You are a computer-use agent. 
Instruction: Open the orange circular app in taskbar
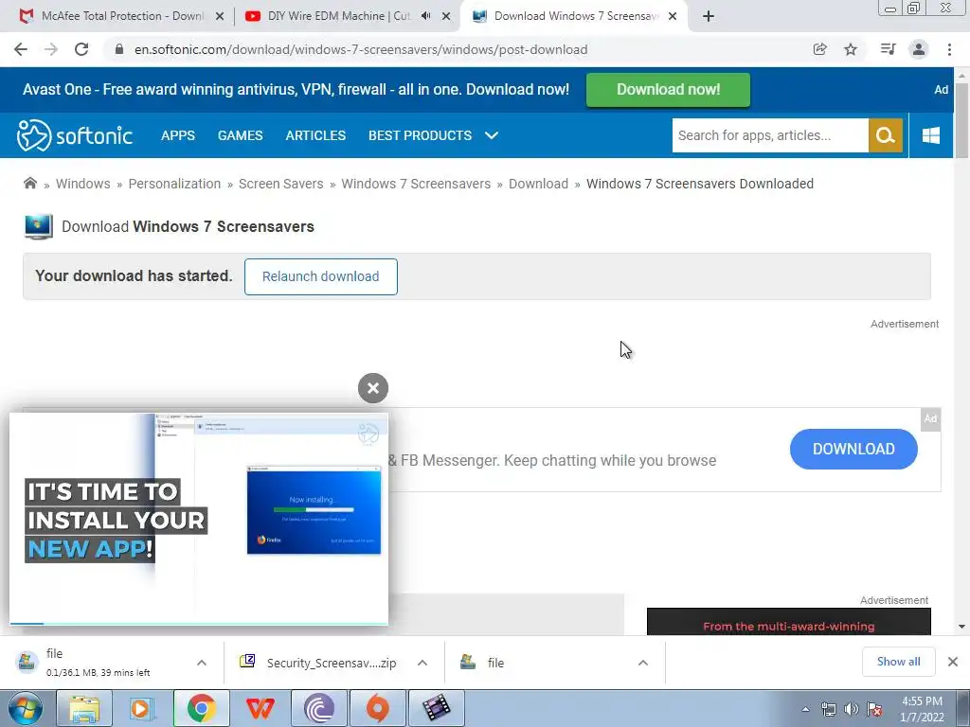pos(377,708)
